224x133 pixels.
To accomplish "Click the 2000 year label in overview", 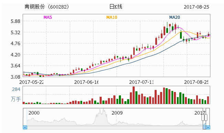I will [34, 113].
